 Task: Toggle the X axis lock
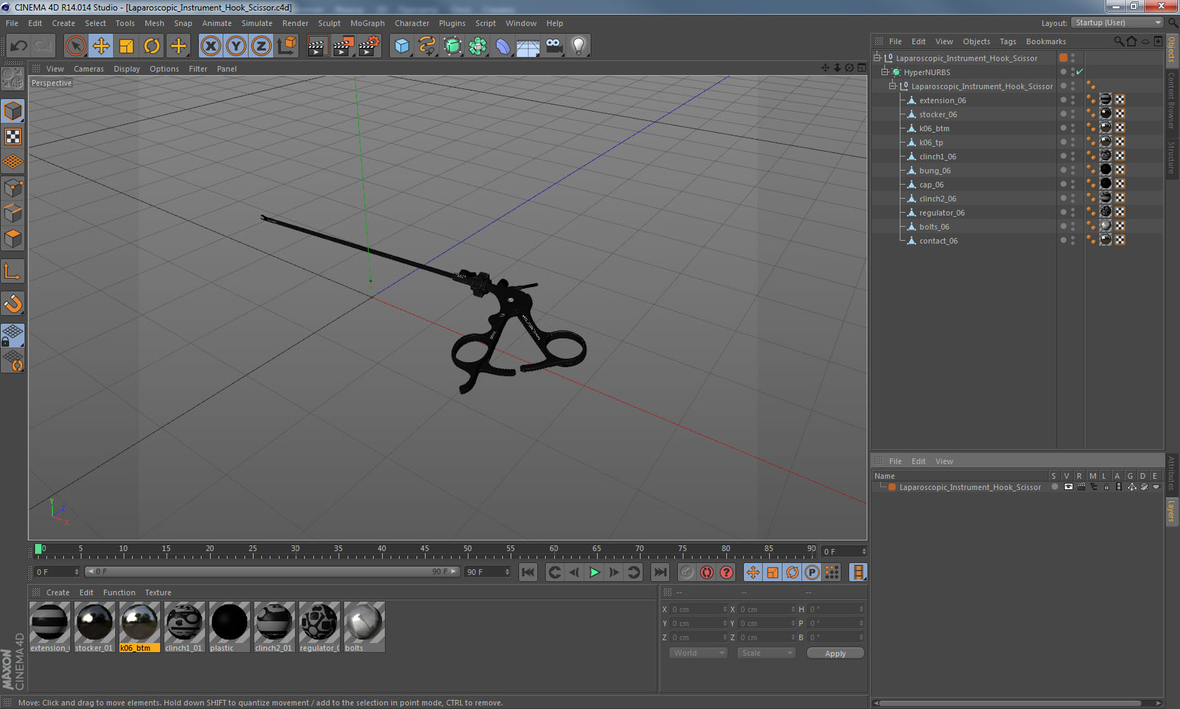click(210, 46)
